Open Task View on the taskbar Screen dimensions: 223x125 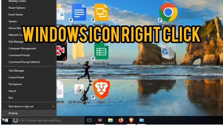point(89,120)
